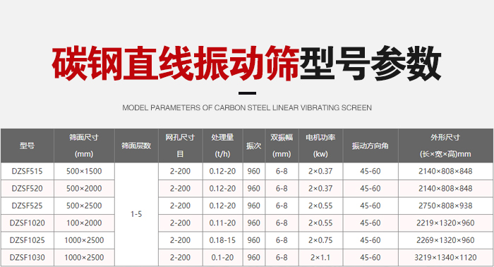This screenshot has width=494, height=267.
Task: Click the 筛面层数 column header
Action: 136,146
